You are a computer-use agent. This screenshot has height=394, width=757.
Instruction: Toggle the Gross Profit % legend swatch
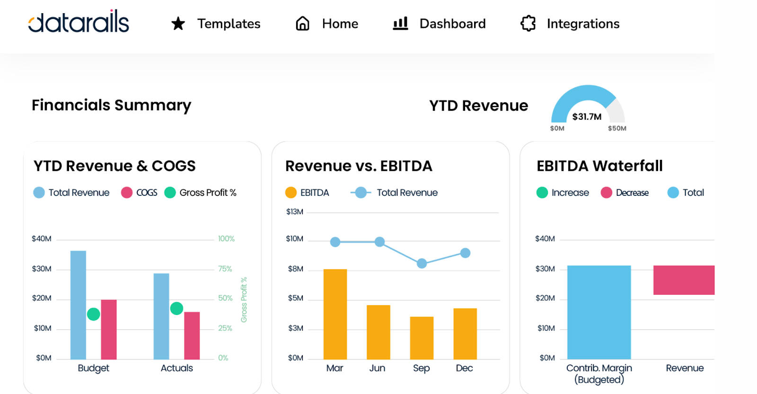click(x=170, y=193)
